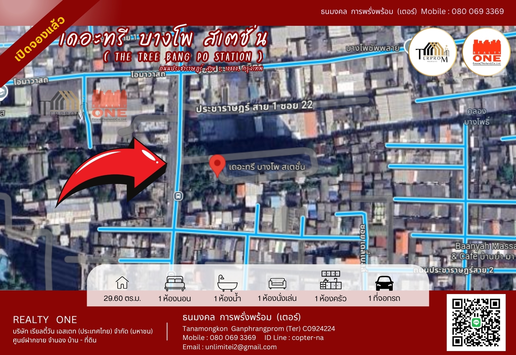516x355 pixels.
Task: Click the TerProm round logo badge
Action: (433, 52)
